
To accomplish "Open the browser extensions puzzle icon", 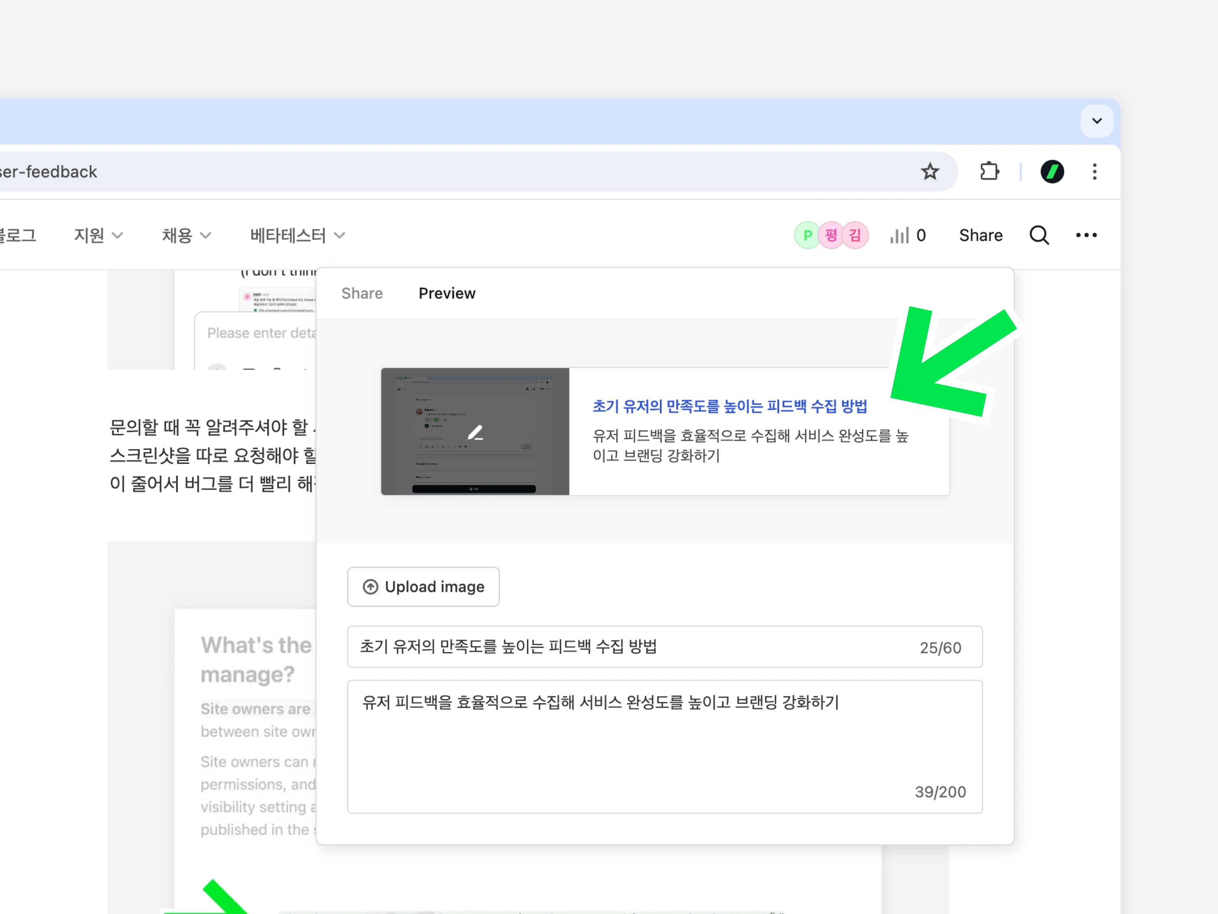I will coord(989,171).
